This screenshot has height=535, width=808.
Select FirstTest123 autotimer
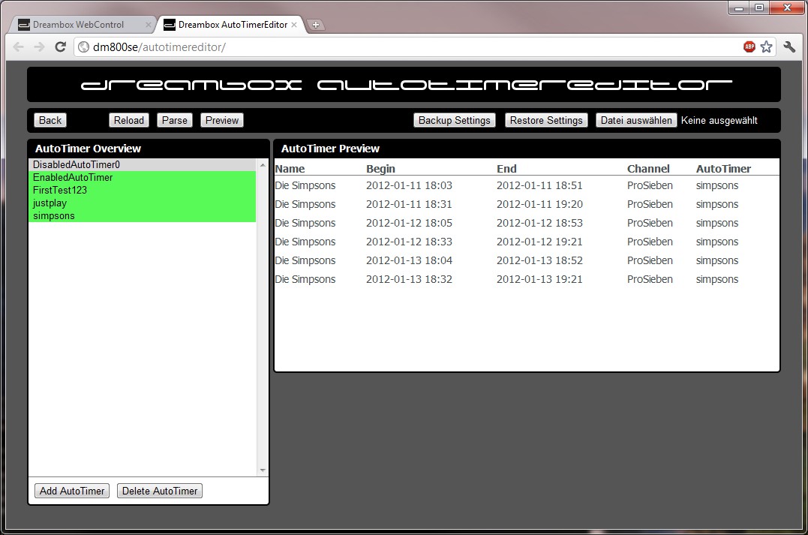(143, 190)
